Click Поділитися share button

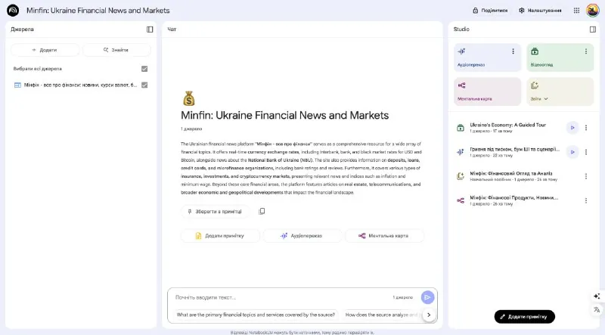490,11
